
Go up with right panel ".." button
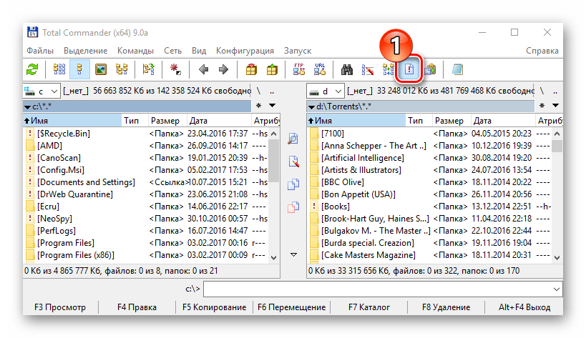pos(555,91)
